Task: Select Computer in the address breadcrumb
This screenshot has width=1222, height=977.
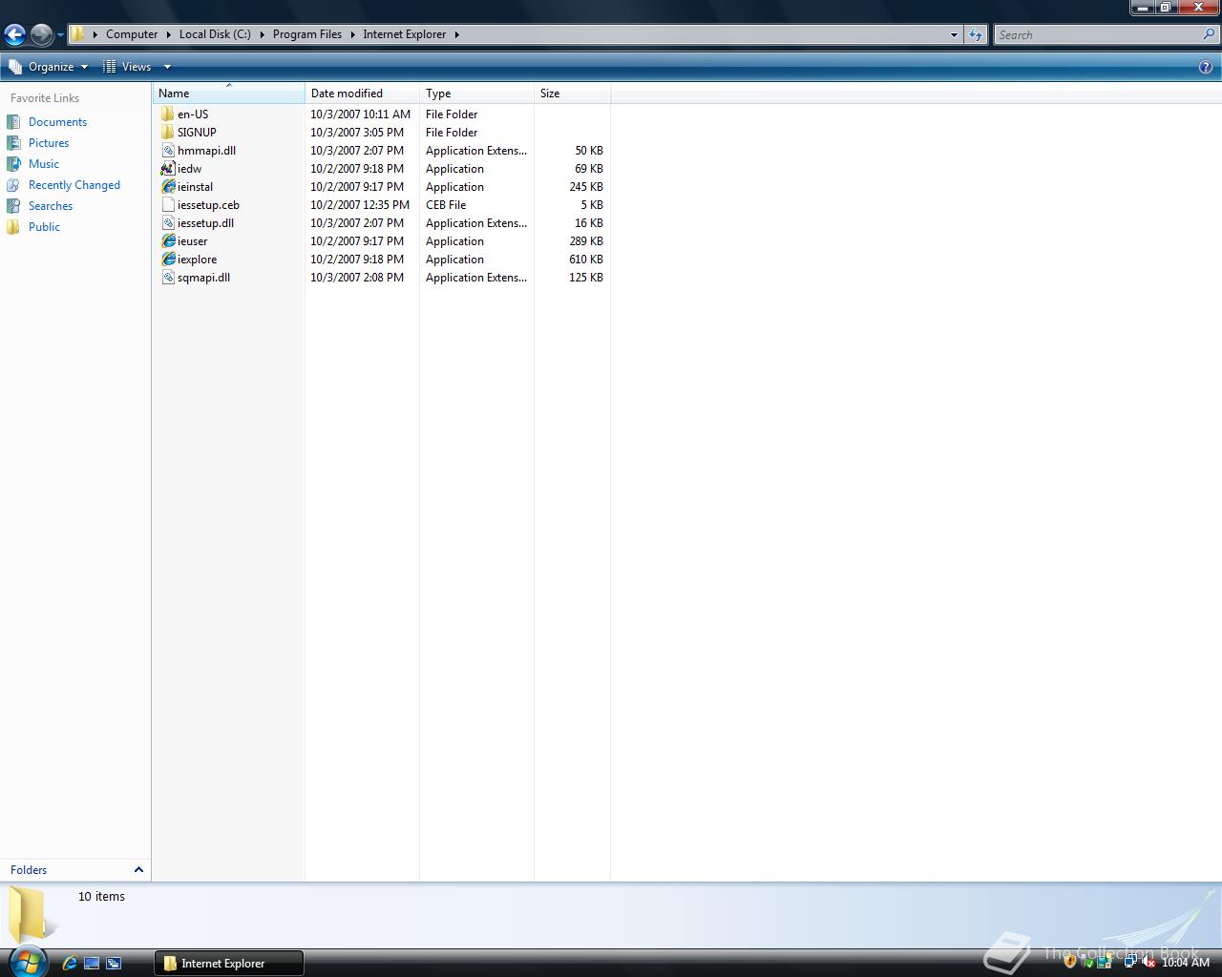Action: pos(132,34)
